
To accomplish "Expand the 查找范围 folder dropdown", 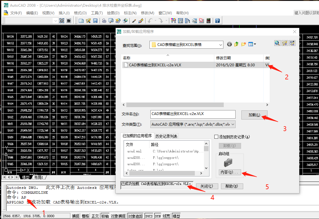I will pos(220,45).
